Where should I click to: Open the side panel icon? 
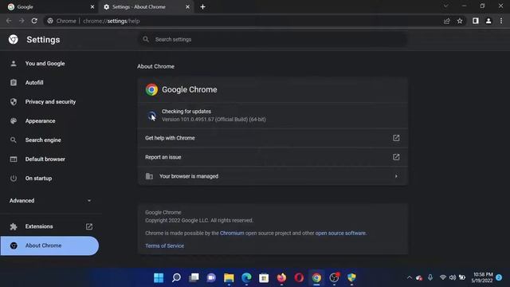(x=476, y=21)
